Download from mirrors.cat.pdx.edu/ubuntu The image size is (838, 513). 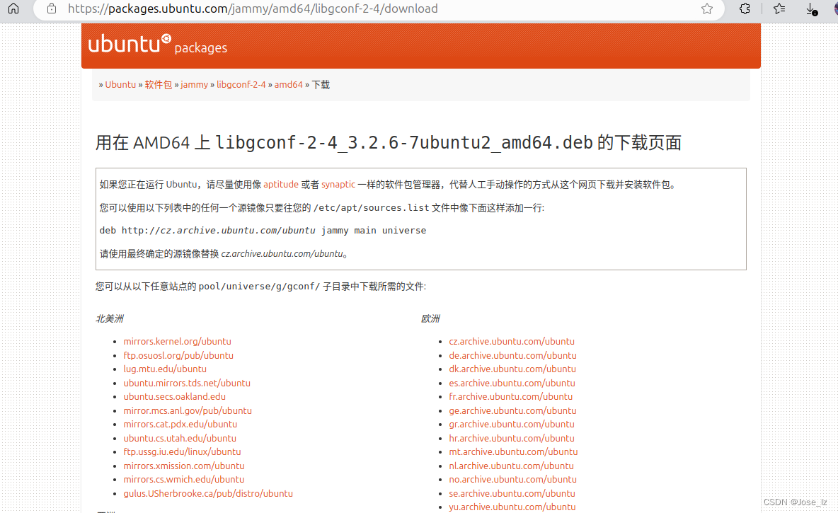(180, 424)
